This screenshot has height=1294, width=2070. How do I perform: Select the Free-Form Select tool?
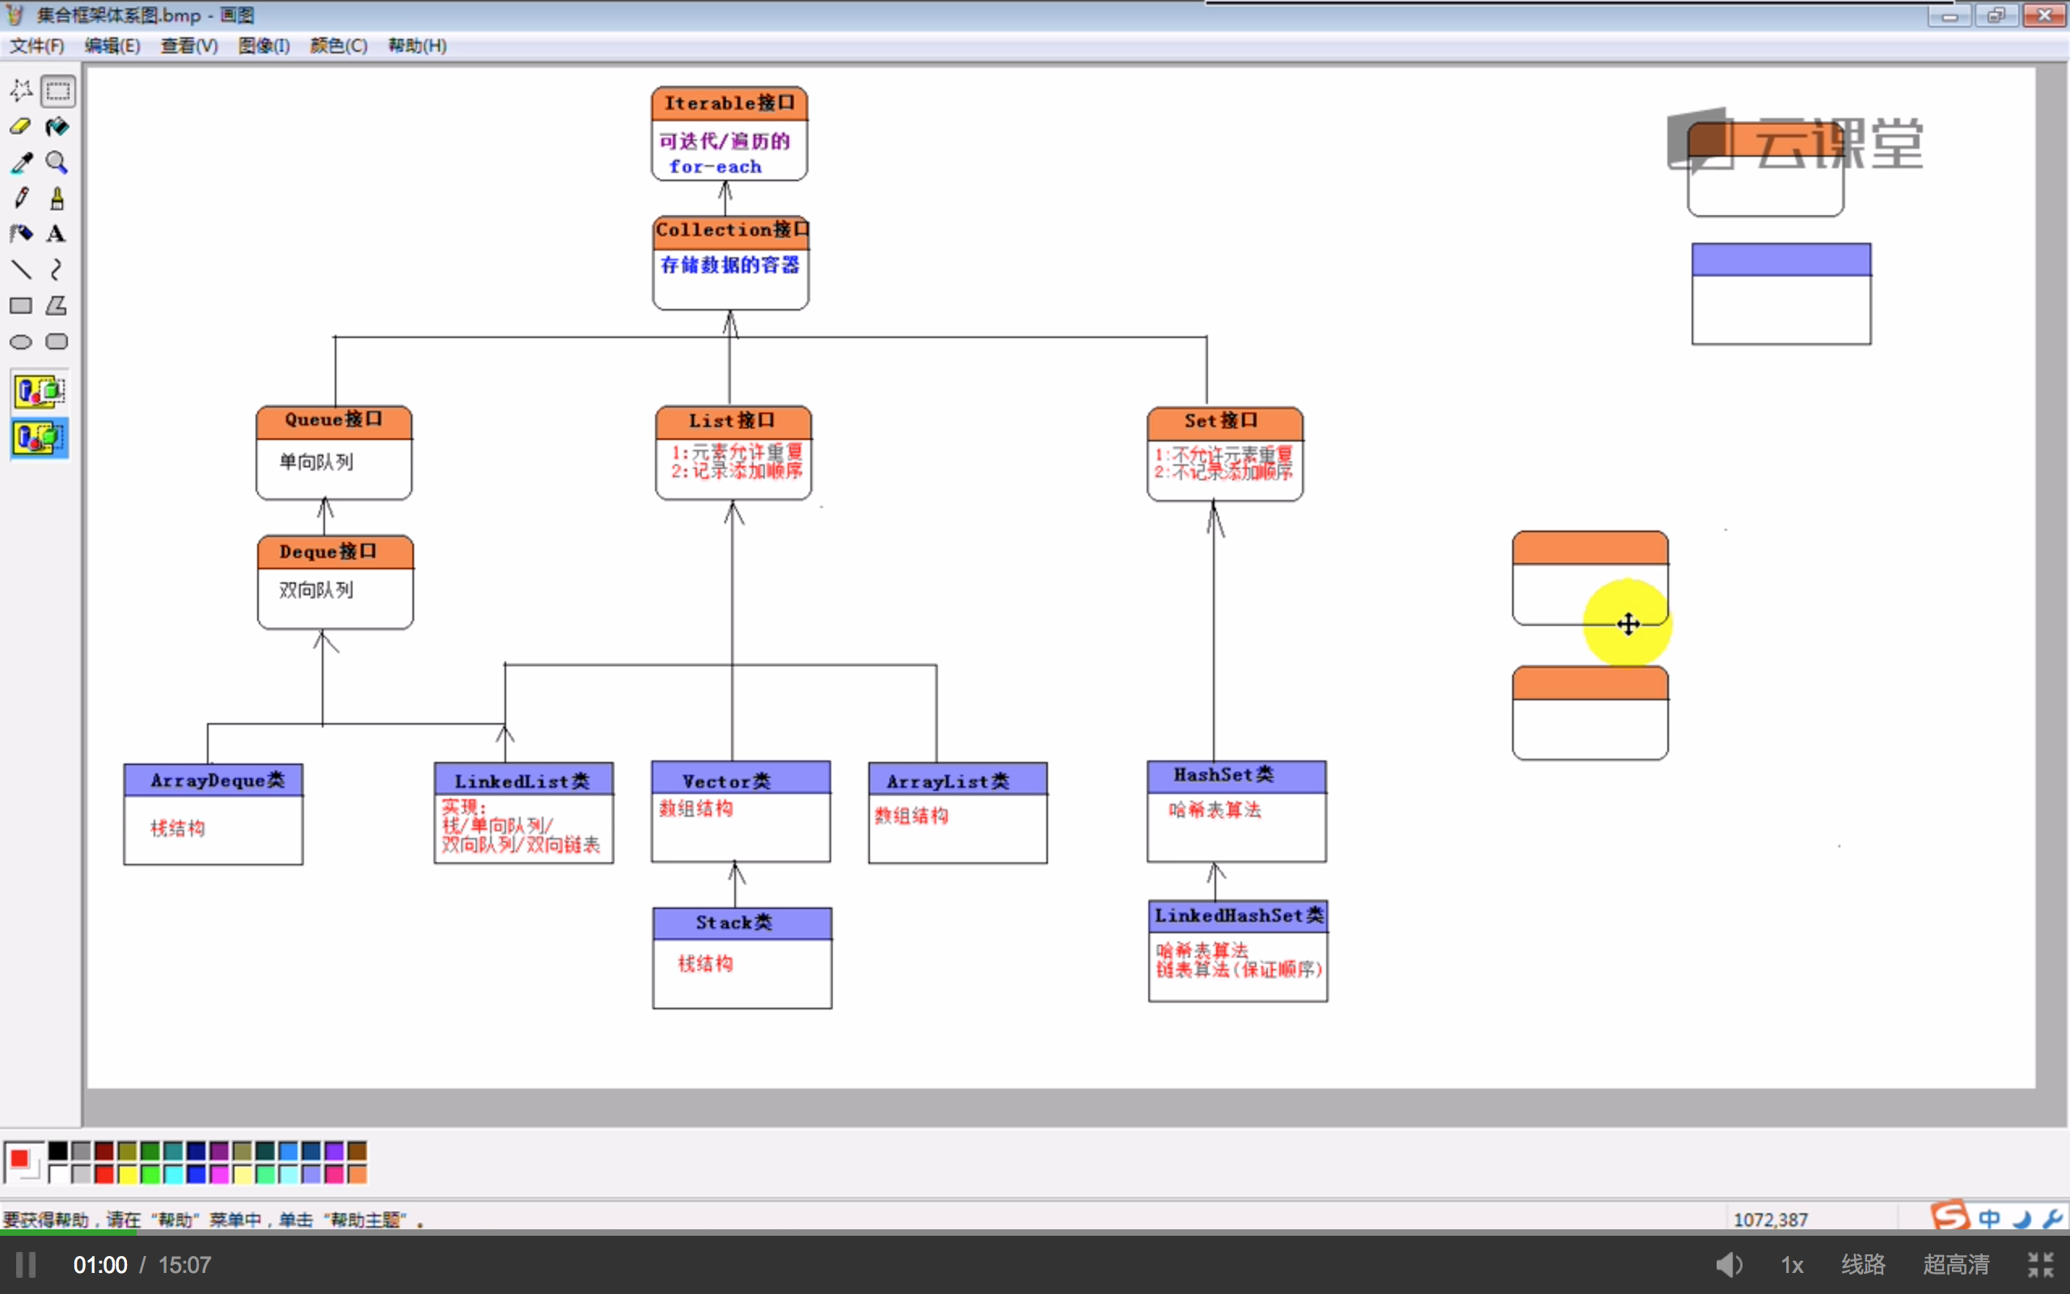(x=20, y=91)
